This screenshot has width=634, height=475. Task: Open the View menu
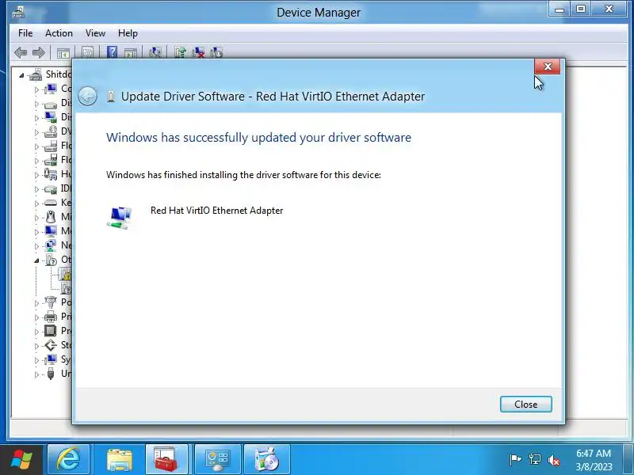coord(95,33)
